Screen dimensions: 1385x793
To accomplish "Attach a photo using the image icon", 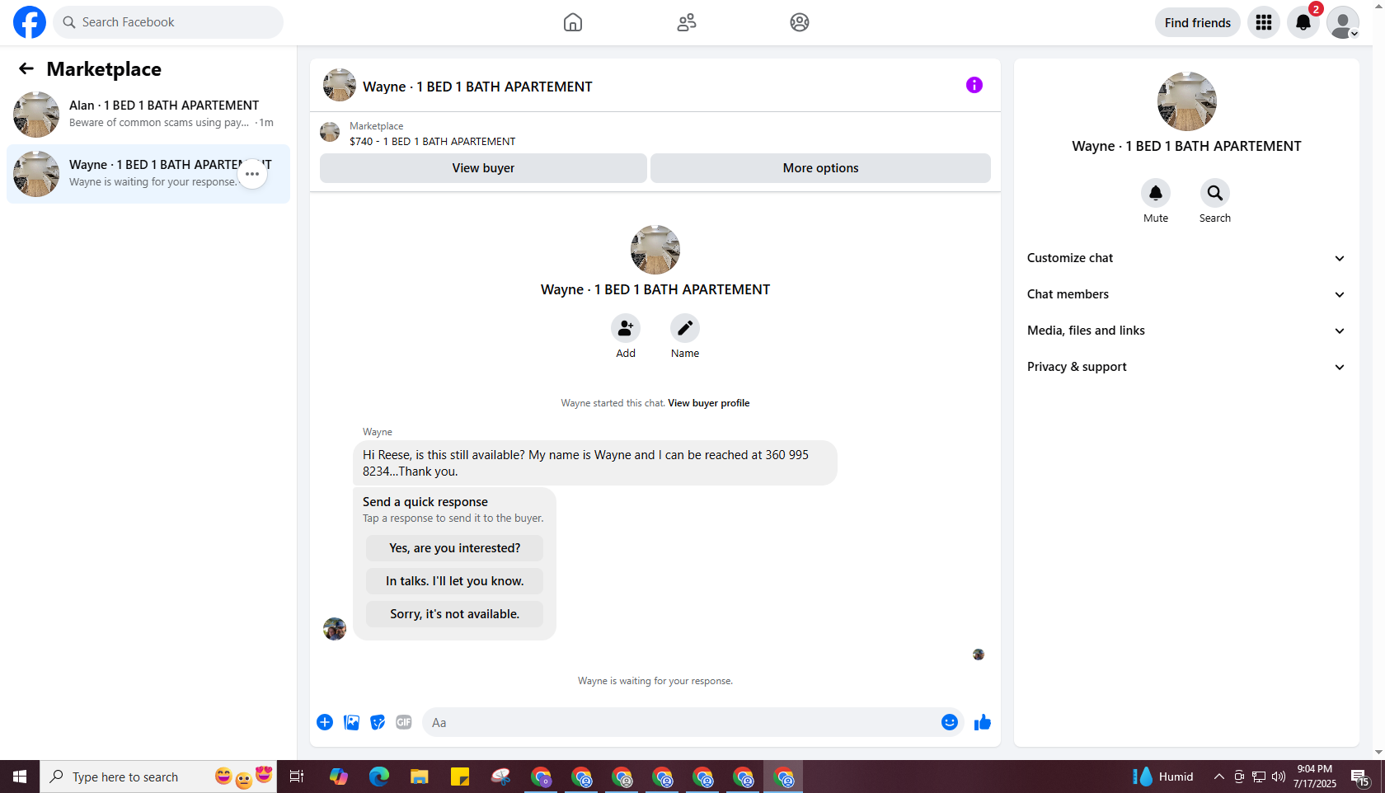I will pyautogui.click(x=351, y=722).
